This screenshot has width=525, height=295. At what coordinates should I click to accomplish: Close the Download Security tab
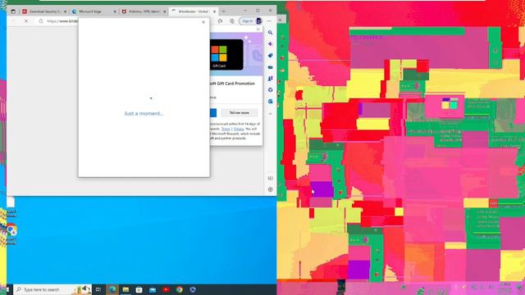tap(66, 11)
